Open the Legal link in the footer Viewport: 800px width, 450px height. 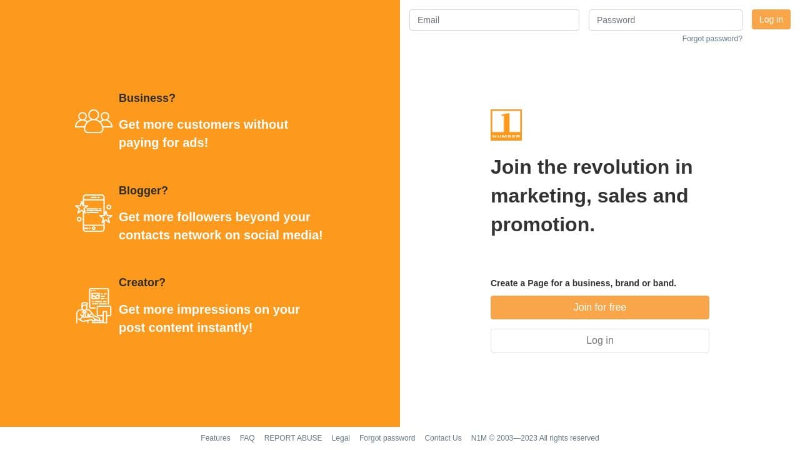tap(341, 438)
